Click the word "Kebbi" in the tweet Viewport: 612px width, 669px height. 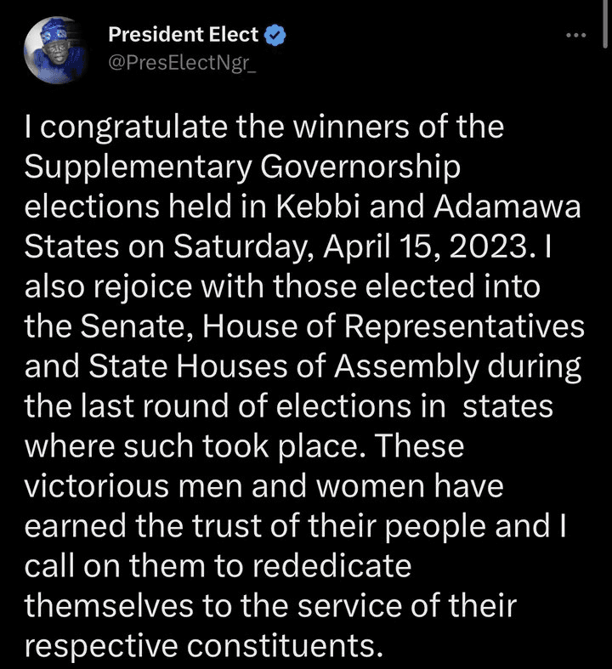point(318,207)
